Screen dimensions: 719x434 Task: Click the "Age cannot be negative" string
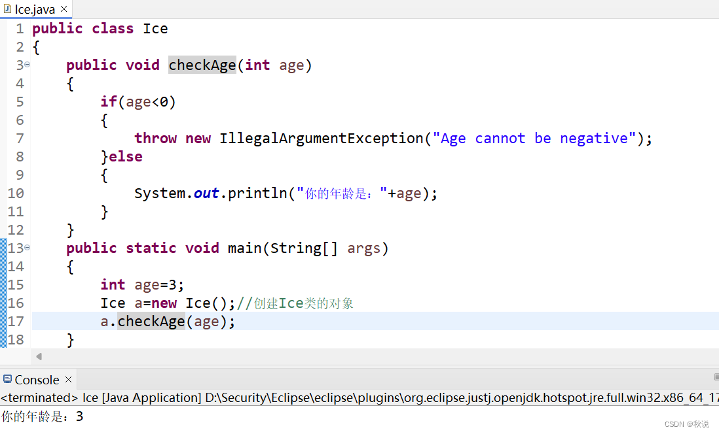[x=534, y=139]
